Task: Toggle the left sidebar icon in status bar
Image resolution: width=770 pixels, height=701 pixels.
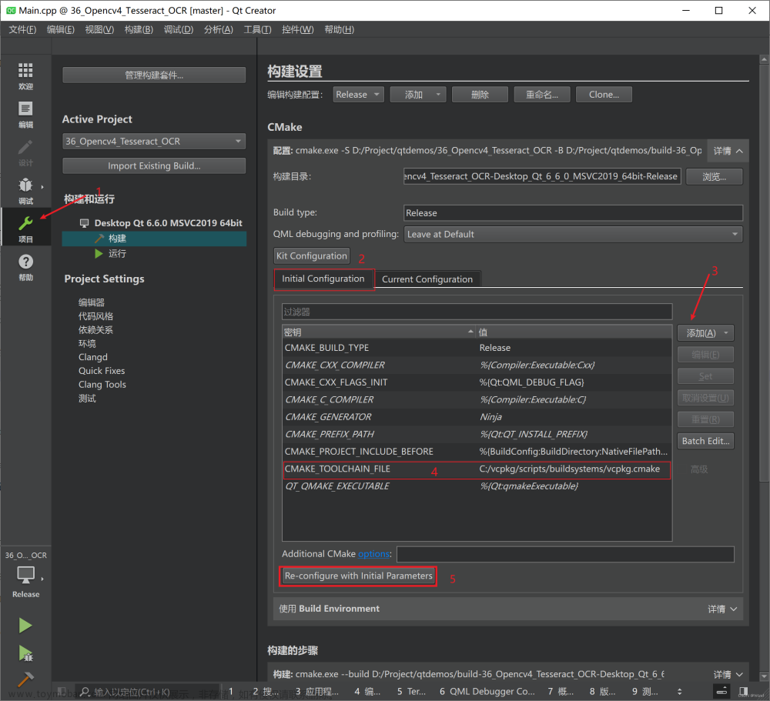Action: coord(62,692)
